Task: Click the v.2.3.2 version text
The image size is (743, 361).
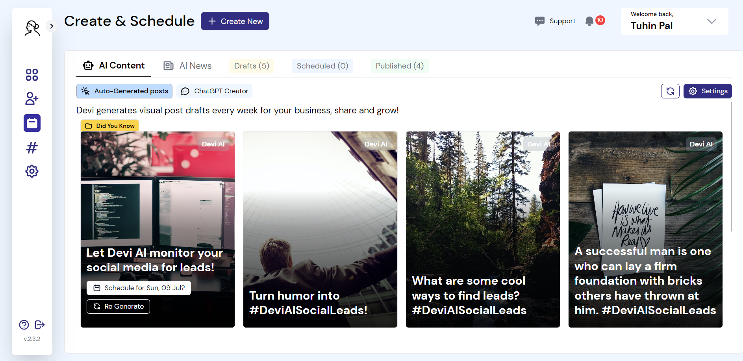Action: point(32,339)
